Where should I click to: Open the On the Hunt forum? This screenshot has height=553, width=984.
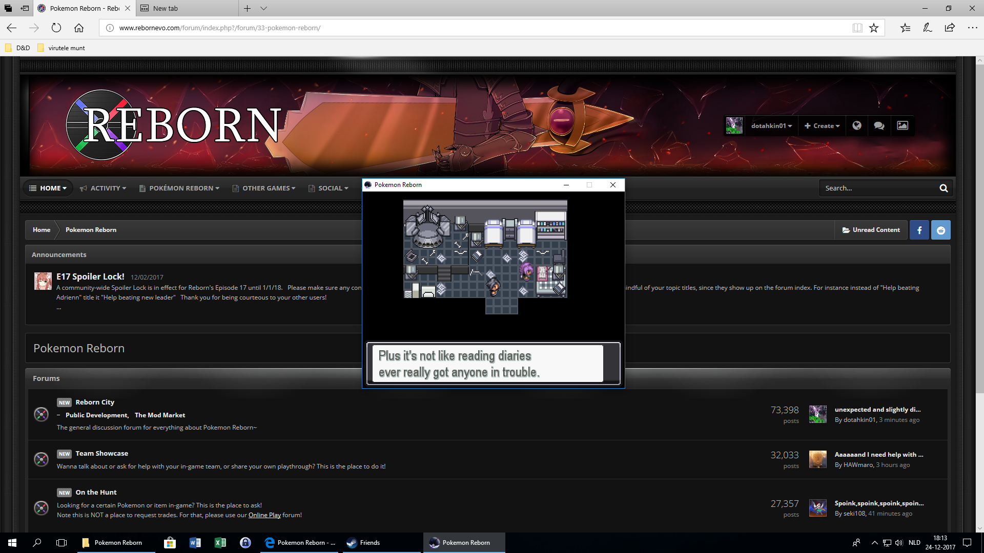pos(96,492)
